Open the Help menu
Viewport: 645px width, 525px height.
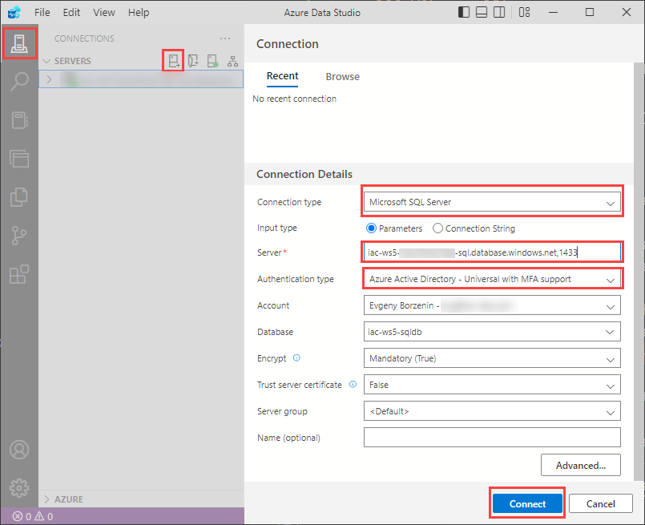point(138,12)
